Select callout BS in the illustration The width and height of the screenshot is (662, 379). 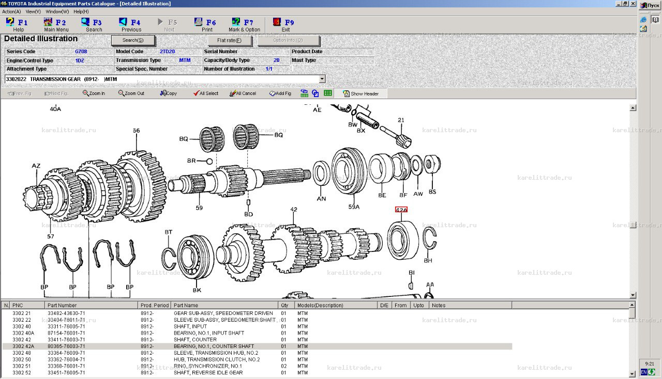point(432,192)
